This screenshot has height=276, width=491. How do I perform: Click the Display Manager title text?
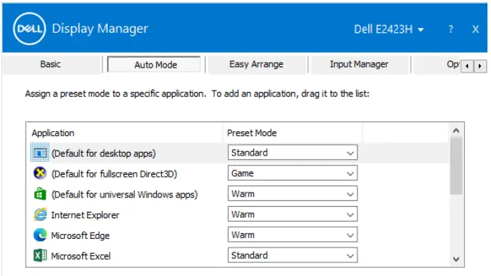tap(100, 29)
